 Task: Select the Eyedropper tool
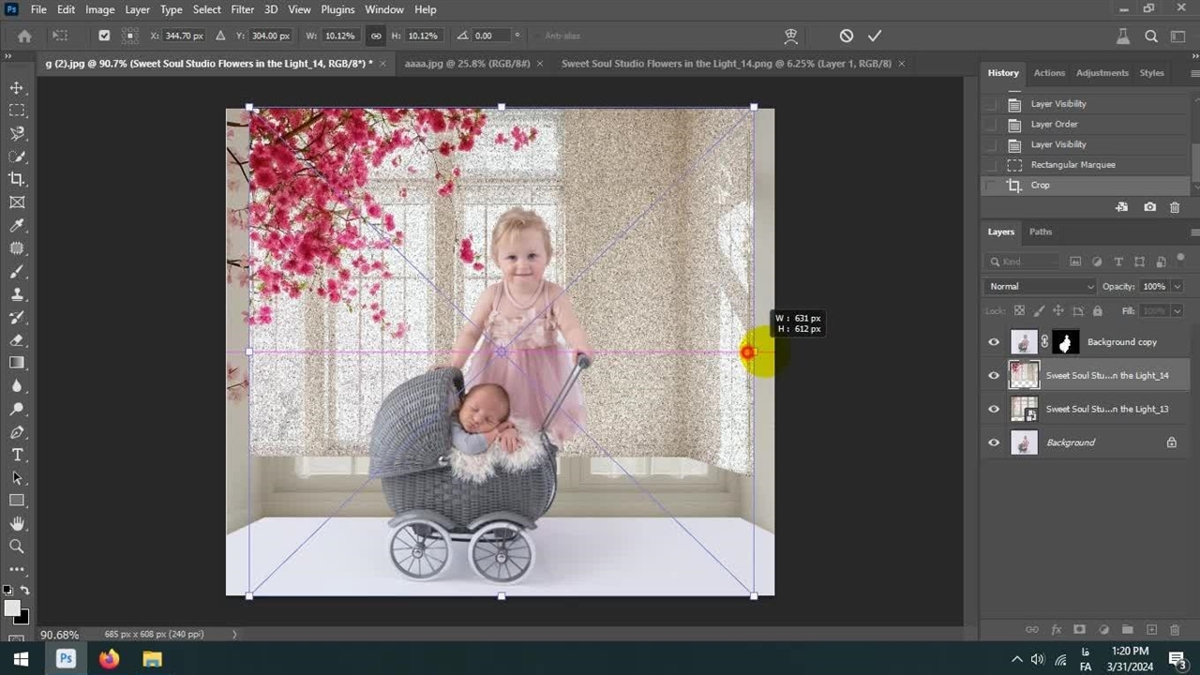coord(17,225)
